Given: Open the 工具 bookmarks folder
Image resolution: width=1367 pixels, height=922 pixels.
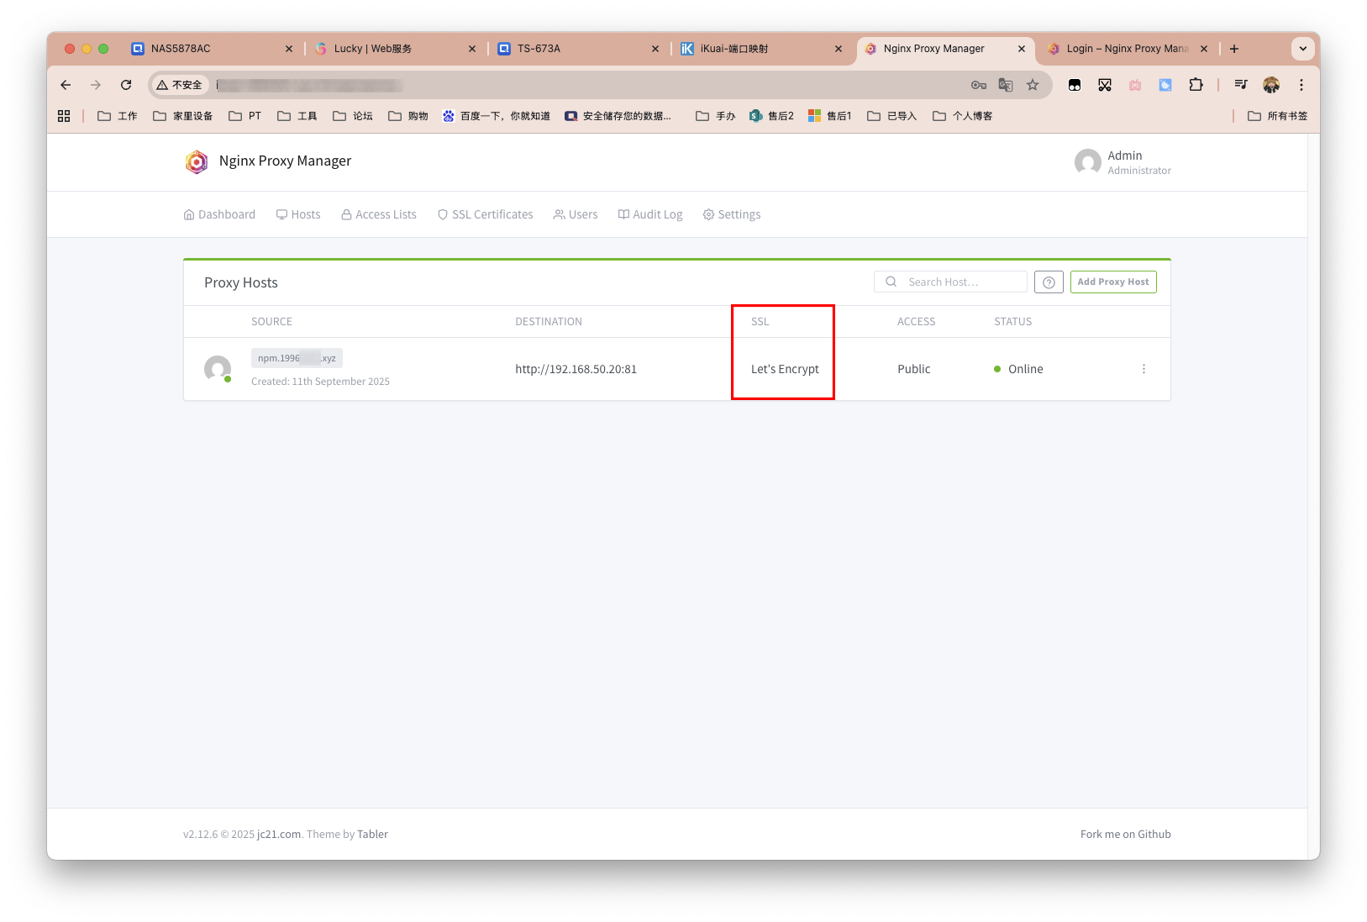Looking at the screenshot, I should point(297,116).
